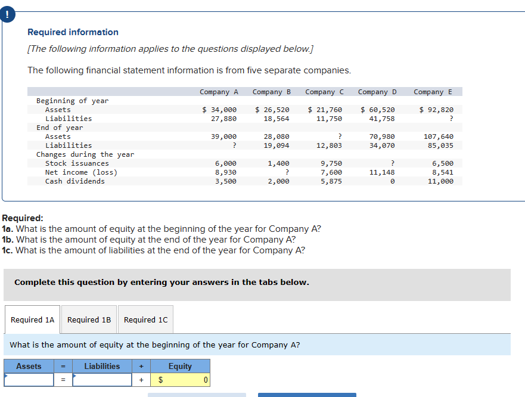The width and height of the screenshot is (525, 397).
Task: Select Company C net income 7,600
Action: coord(331,172)
